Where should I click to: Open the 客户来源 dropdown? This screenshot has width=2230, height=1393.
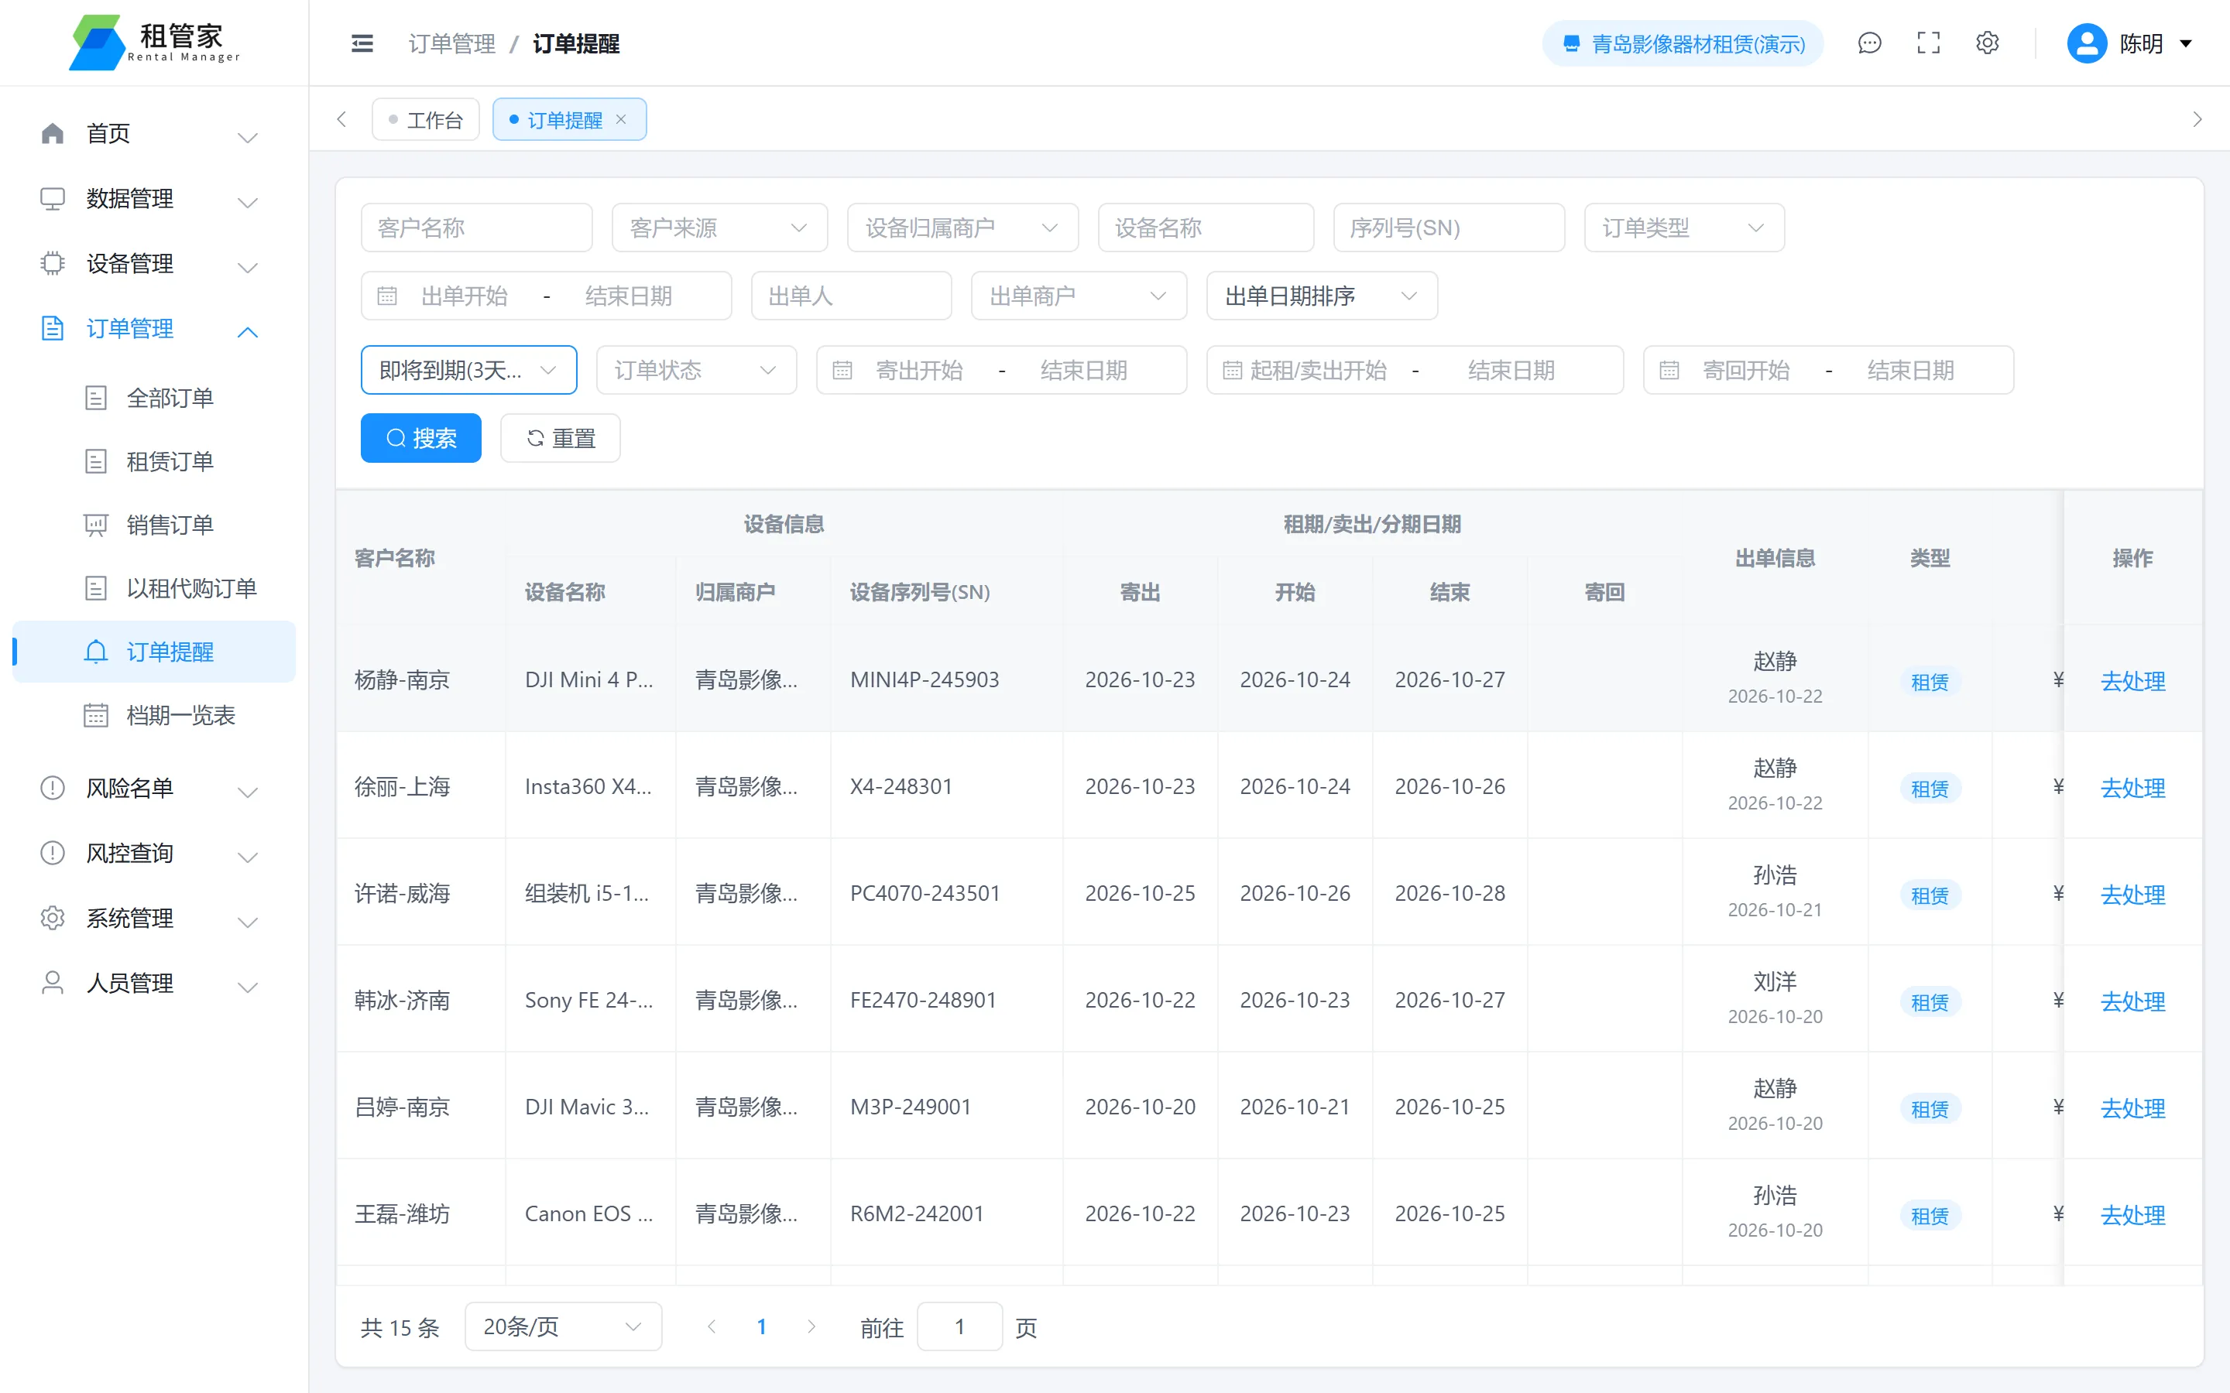(719, 228)
